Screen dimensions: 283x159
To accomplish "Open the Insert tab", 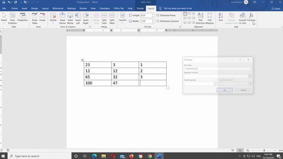I will (x=24, y=8).
